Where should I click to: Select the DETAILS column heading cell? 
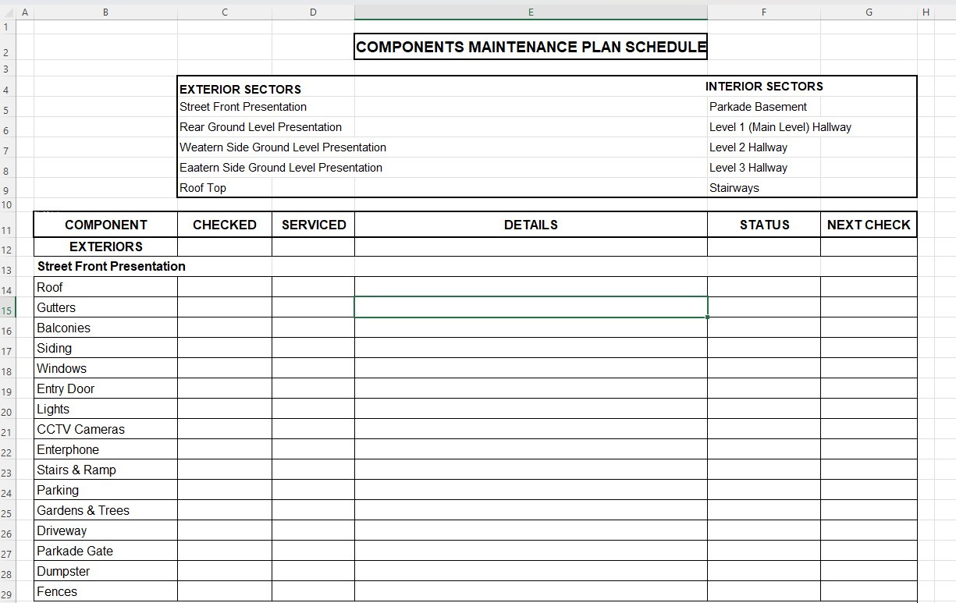tap(531, 225)
